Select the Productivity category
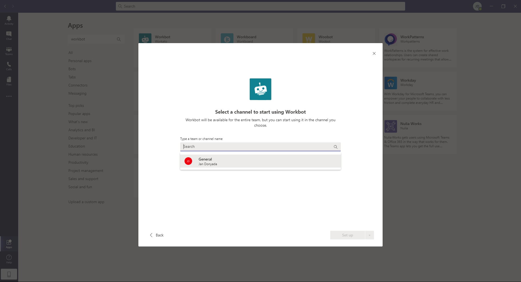The width and height of the screenshot is (521, 282). point(78,162)
